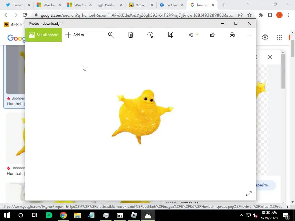Click the blue Перейти button
The height and width of the screenshot is (221, 295).
(266, 185)
